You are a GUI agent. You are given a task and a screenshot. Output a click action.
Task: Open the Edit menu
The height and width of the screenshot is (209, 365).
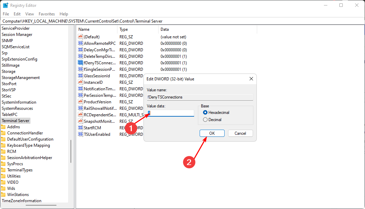click(17, 14)
